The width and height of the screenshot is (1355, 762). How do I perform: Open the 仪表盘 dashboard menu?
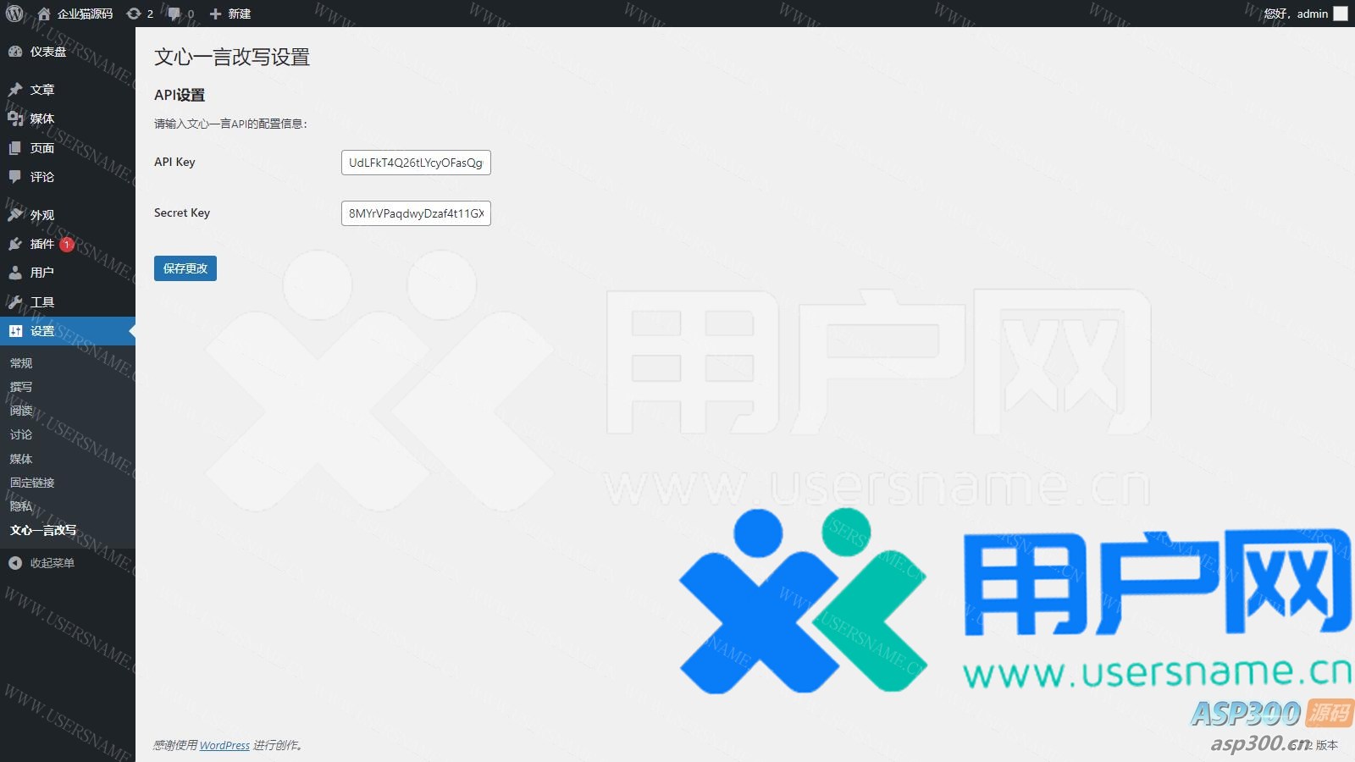47,52
